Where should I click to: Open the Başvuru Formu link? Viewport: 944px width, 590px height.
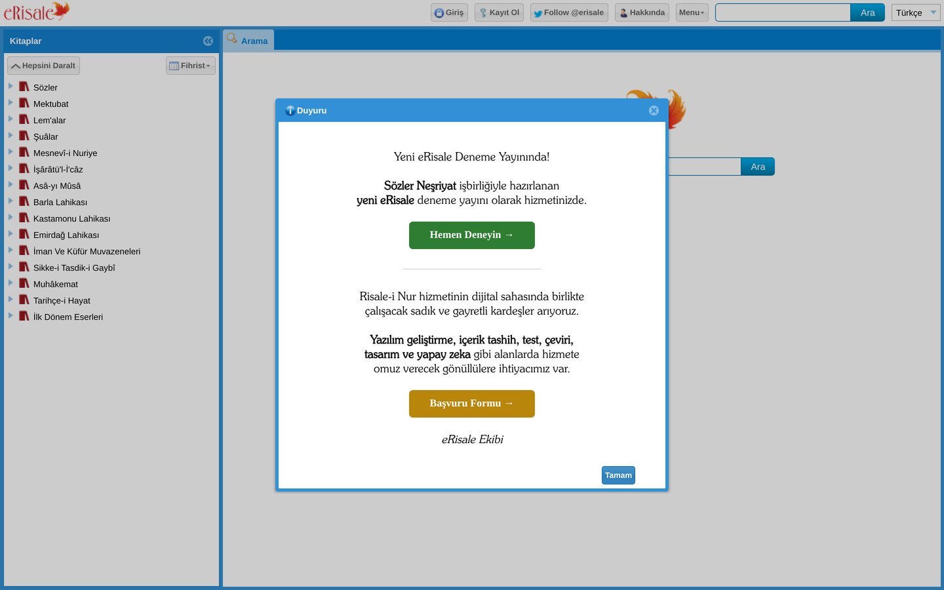(472, 404)
